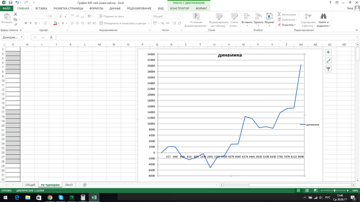
Task: Select the Format Painter brush icon
Action: click(15, 25)
